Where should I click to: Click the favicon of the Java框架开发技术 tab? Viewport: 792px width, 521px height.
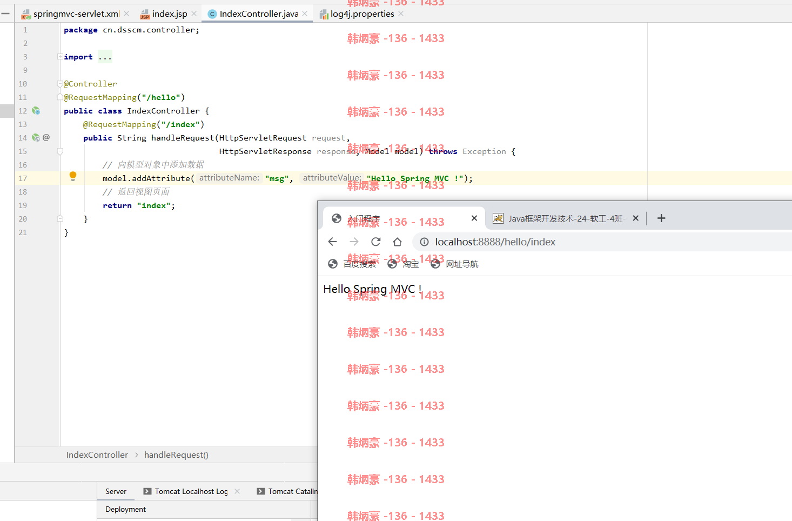[x=498, y=218]
